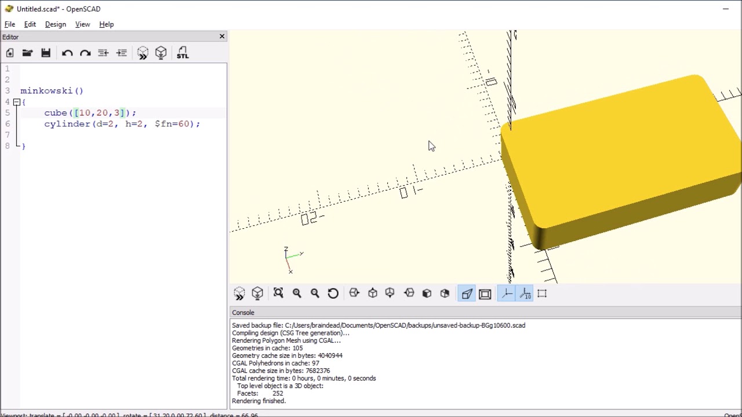Open a file using the folder icon
Viewport: 742px width, 417px height.
click(x=27, y=53)
